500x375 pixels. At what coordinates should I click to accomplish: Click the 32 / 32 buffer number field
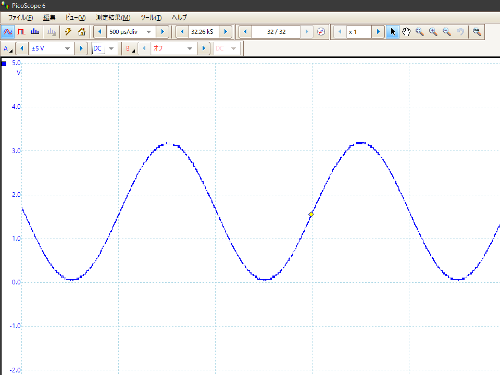(276, 32)
